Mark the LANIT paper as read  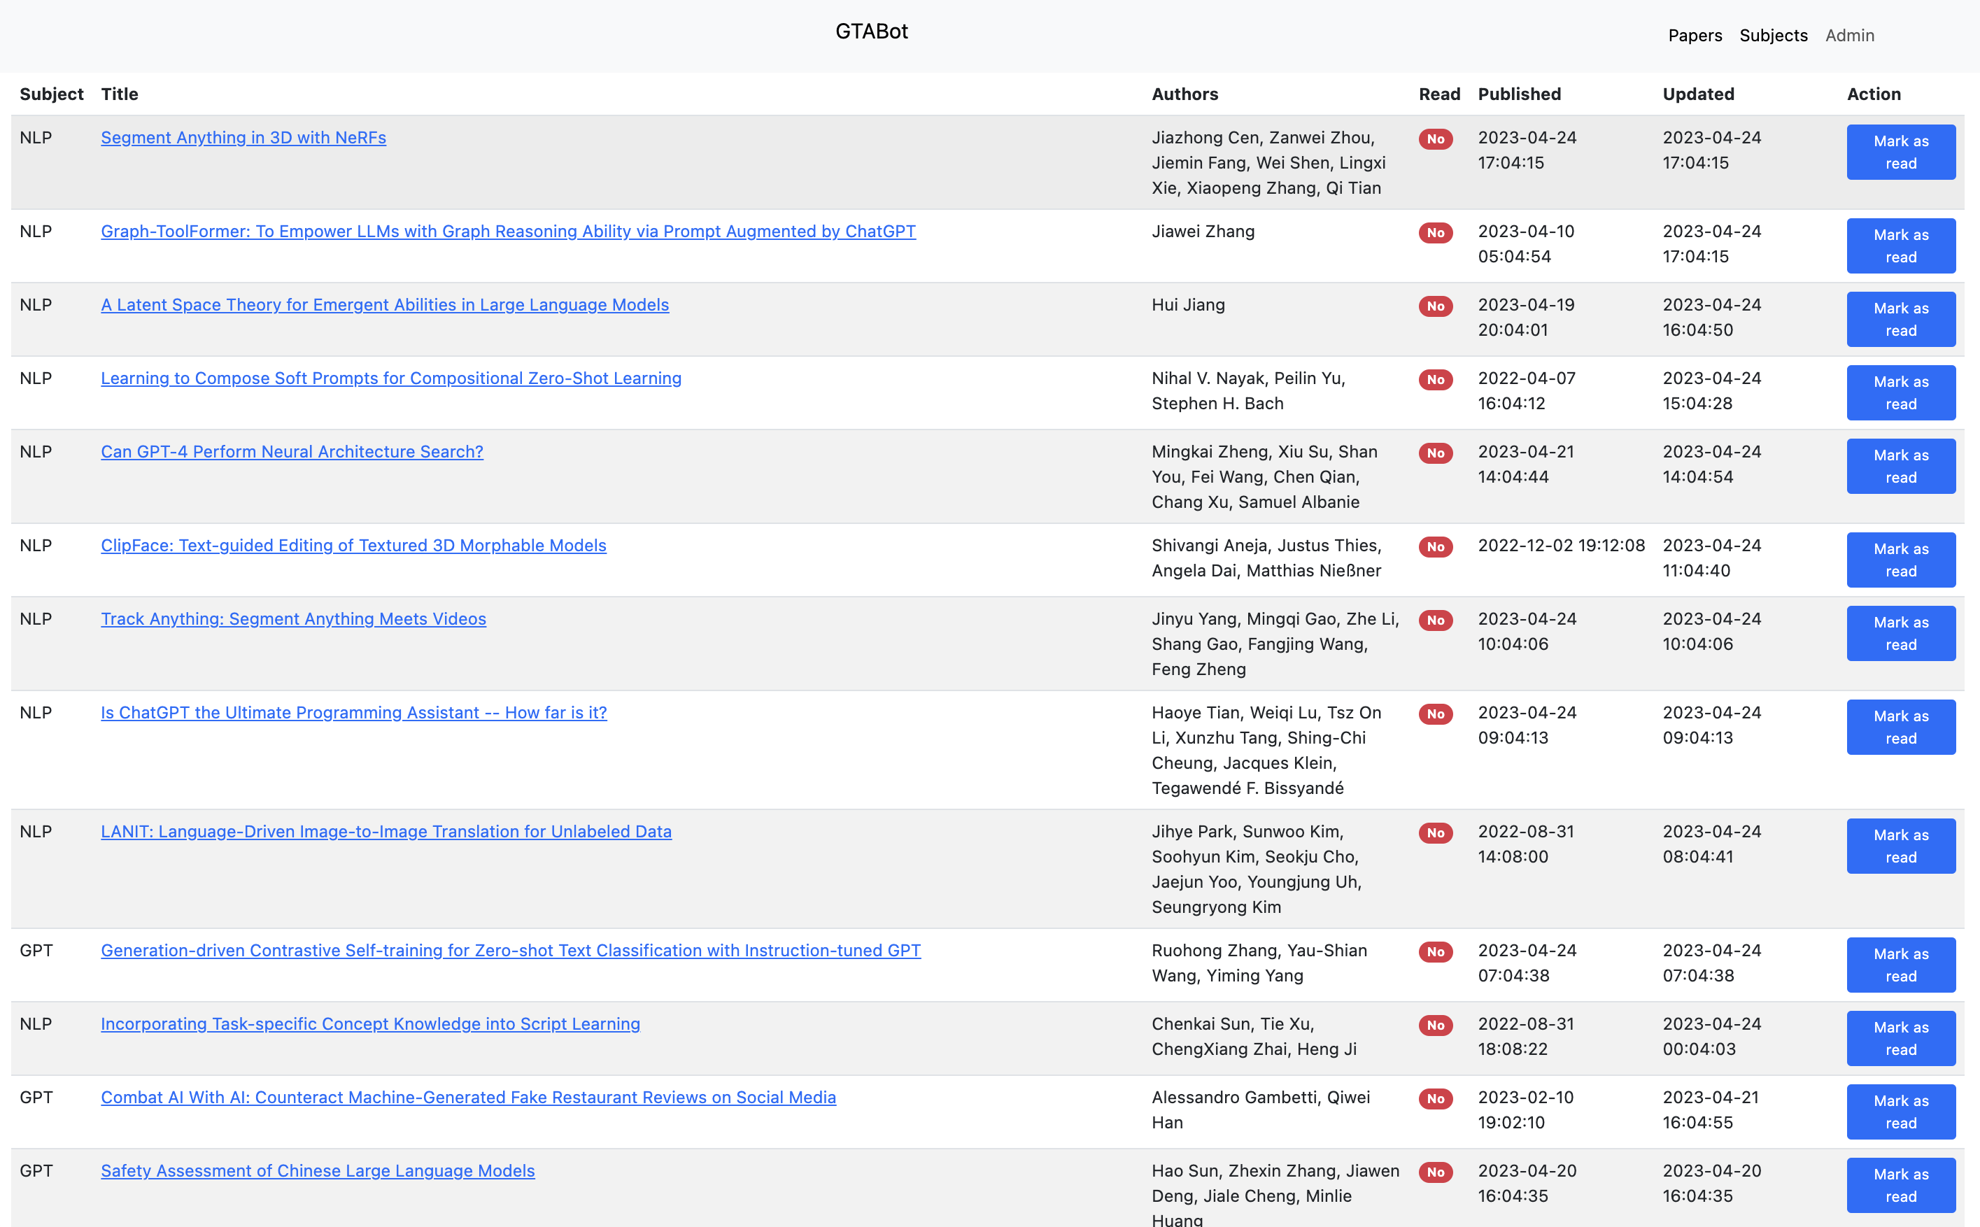(x=1900, y=846)
